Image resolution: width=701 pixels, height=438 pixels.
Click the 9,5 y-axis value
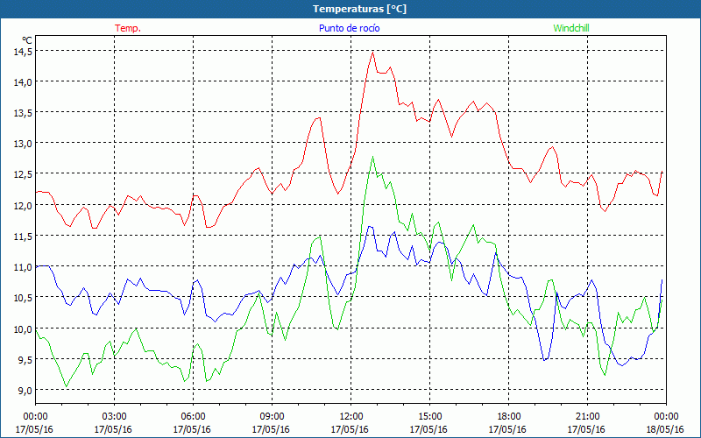point(25,360)
